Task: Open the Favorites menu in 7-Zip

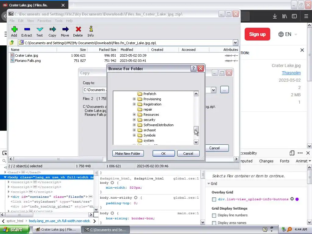Action: pos(44,21)
